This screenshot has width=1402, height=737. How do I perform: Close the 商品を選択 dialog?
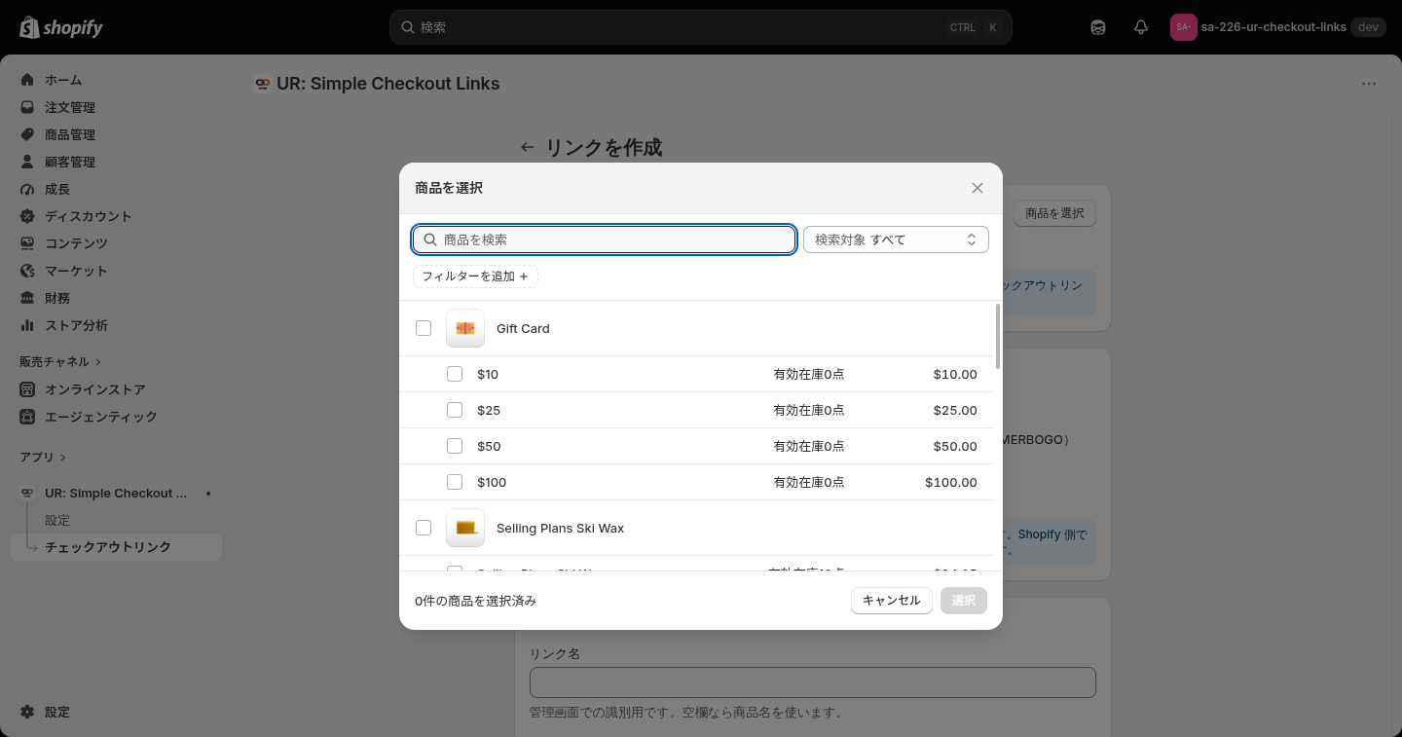(x=978, y=188)
